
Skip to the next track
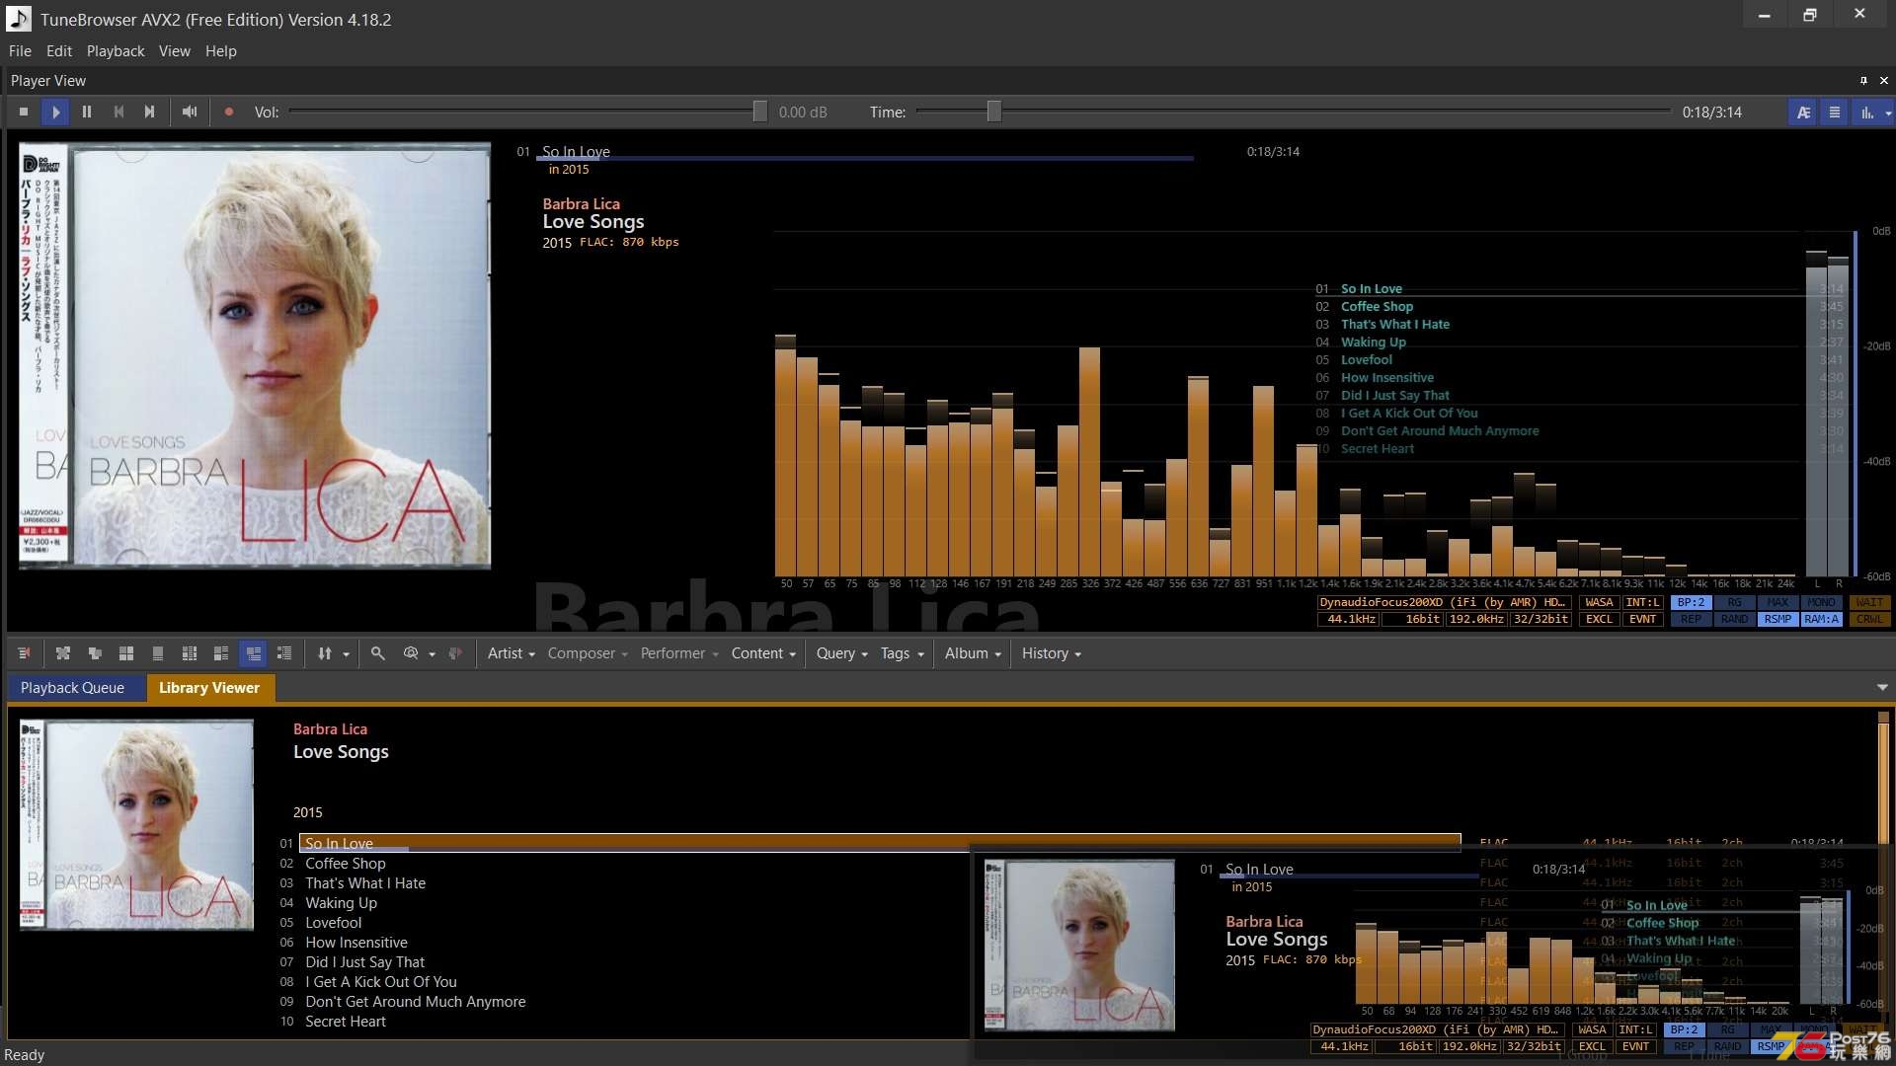(150, 113)
